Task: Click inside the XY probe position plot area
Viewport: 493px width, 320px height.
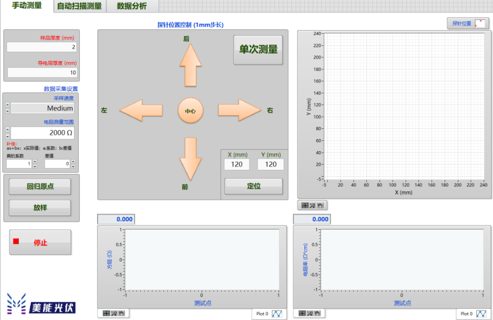Action: [x=404, y=106]
